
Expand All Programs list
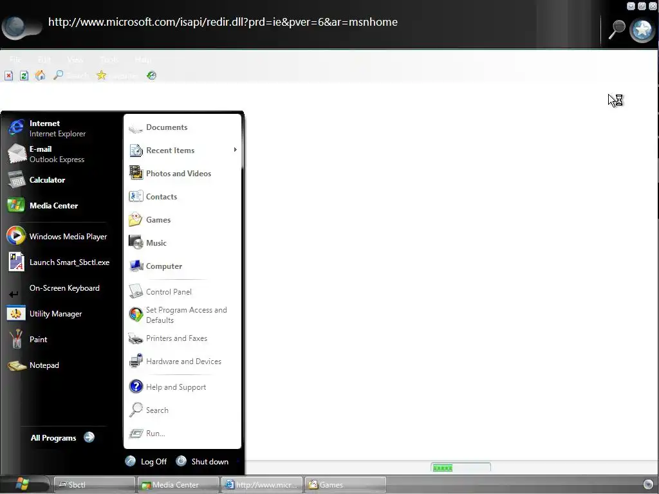coord(62,437)
